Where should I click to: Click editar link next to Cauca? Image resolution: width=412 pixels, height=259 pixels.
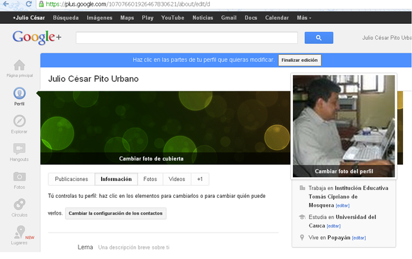coord(333,226)
